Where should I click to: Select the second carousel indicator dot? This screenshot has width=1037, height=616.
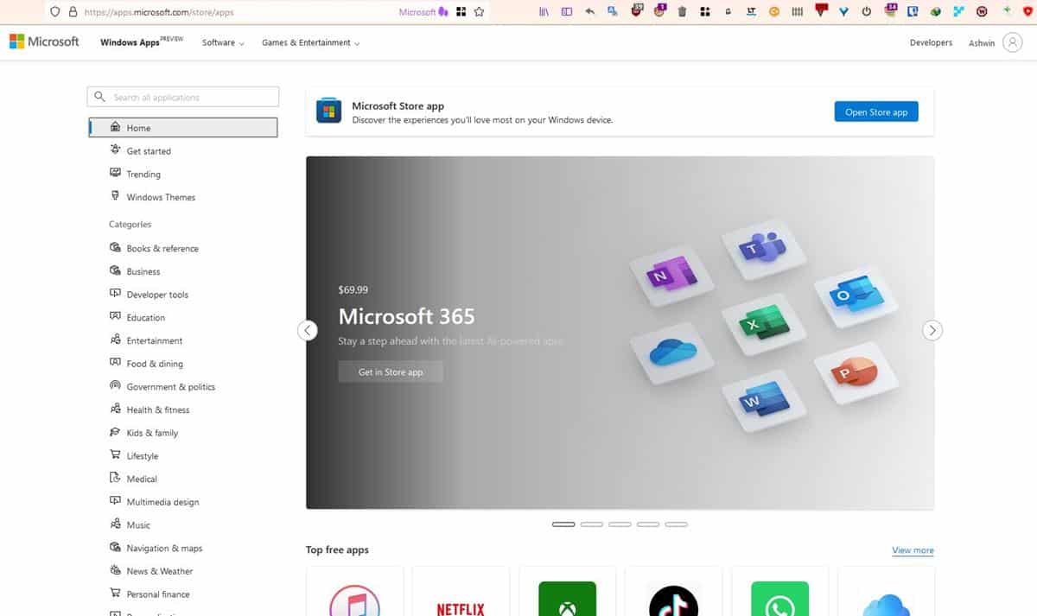(591, 524)
